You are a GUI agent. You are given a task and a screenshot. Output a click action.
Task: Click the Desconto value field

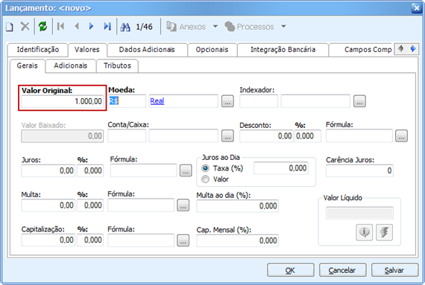pos(266,135)
